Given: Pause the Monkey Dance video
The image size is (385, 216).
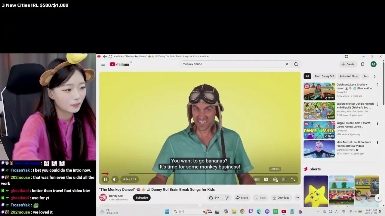Looking at the screenshot, I should pyautogui.click(x=105, y=179).
